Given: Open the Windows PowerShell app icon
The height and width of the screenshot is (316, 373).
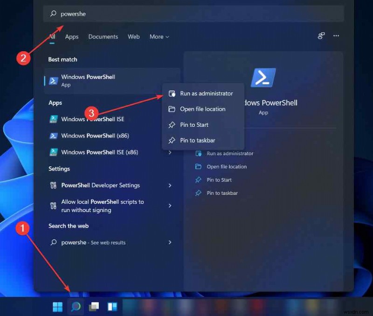Looking at the screenshot, I should (53, 80).
